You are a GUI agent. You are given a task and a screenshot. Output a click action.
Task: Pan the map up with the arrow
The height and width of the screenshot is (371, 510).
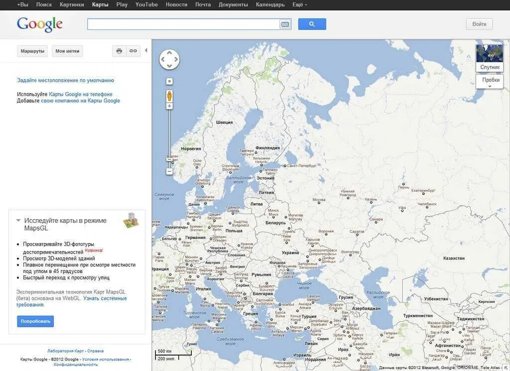tap(169, 53)
